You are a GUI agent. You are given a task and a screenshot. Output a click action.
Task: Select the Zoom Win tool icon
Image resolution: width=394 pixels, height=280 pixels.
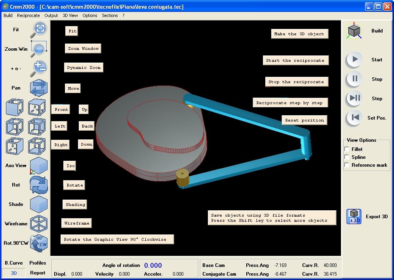tap(39, 49)
